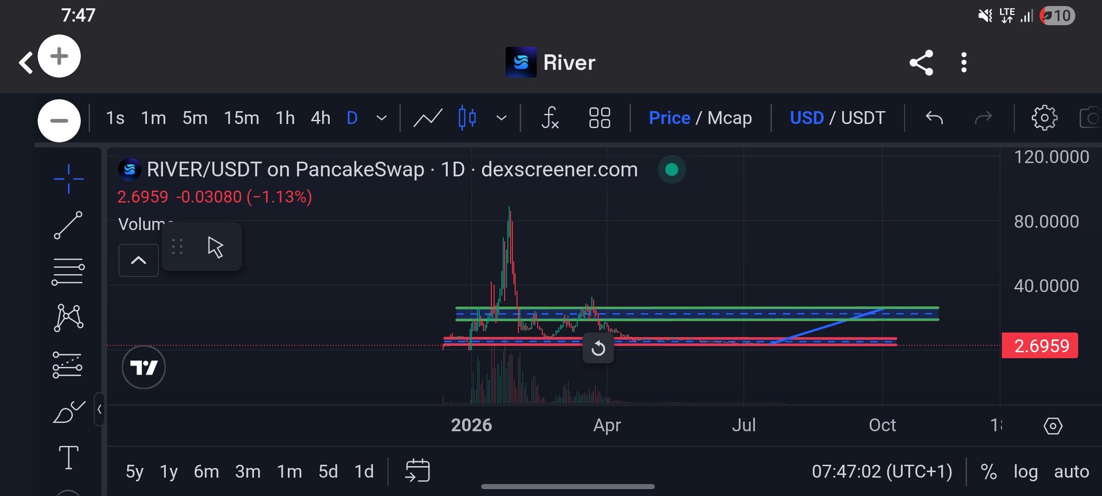The width and height of the screenshot is (1102, 496).
Task: Select the 3m date range
Action: click(248, 472)
